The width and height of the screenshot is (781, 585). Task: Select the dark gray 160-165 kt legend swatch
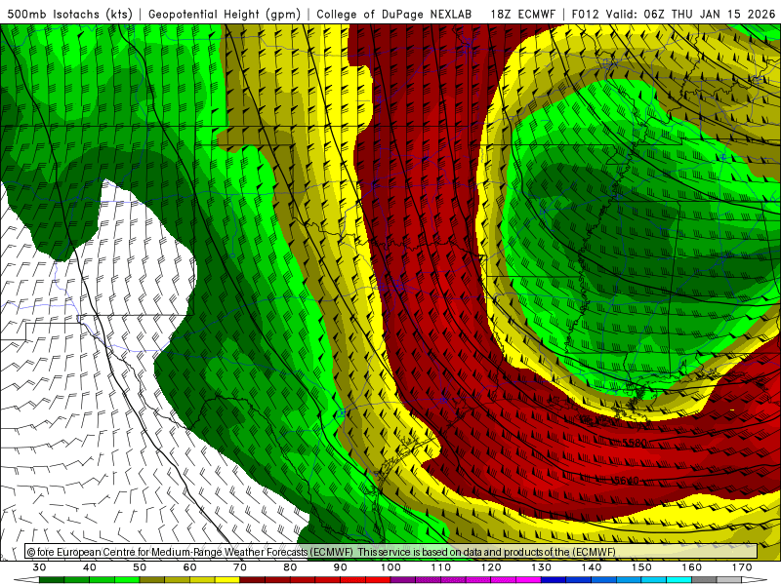coord(704,580)
